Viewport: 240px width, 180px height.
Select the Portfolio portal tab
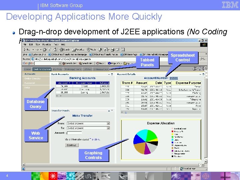pos(57,69)
